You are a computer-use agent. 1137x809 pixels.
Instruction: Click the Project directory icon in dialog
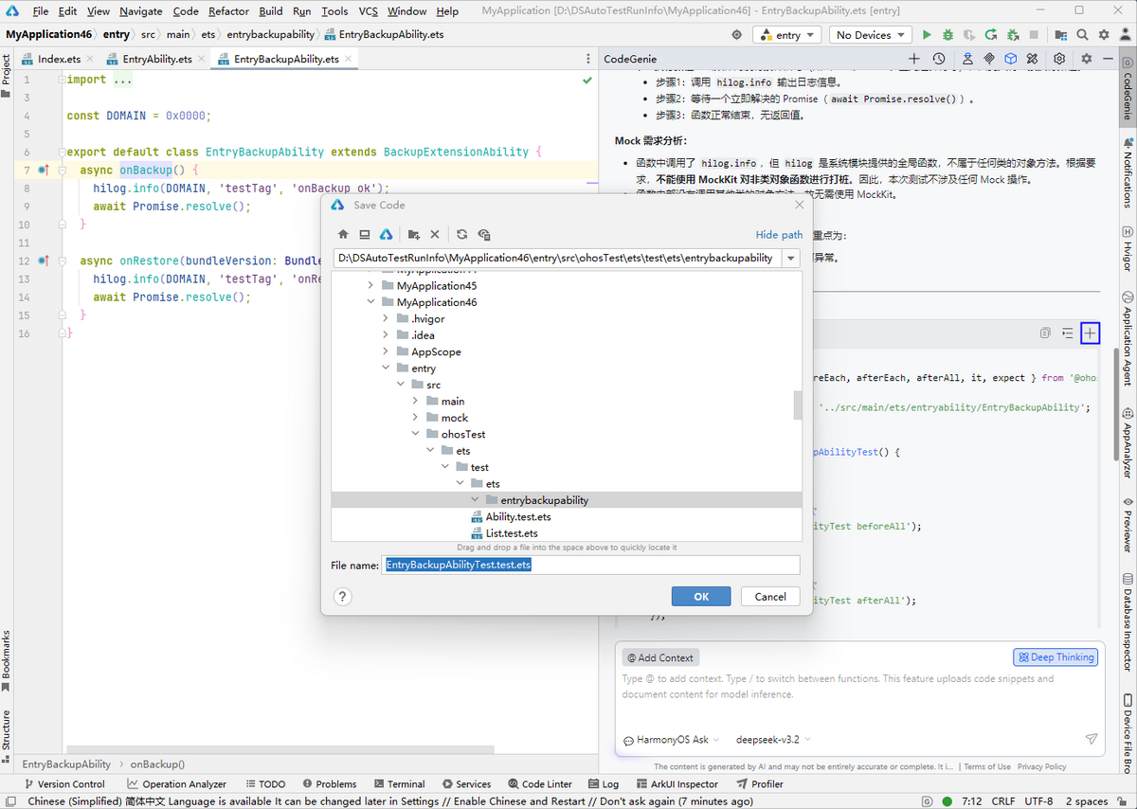click(386, 234)
